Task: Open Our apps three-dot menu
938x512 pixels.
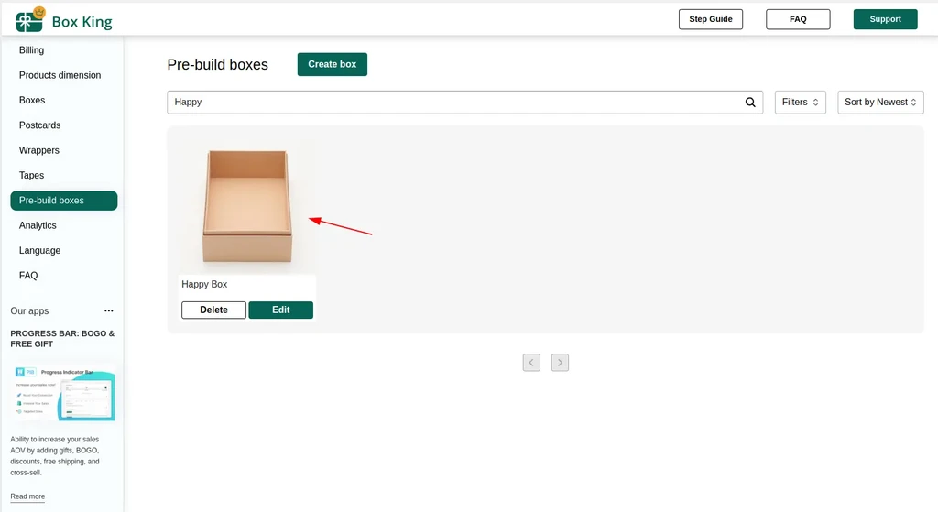Action: tap(109, 310)
